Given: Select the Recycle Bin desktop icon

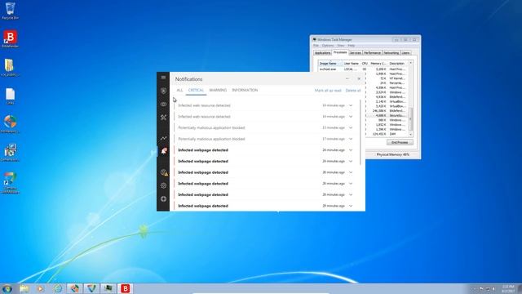Looking at the screenshot, I should click(10, 9).
